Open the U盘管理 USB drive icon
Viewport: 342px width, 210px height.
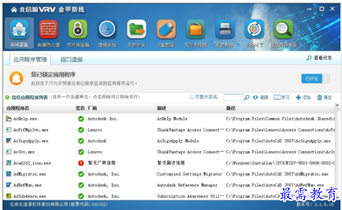pos(166,29)
